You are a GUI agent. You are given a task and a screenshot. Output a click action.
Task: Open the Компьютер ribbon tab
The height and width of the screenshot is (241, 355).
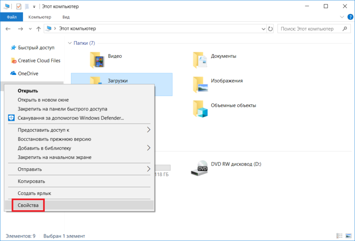tap(39, 17)
